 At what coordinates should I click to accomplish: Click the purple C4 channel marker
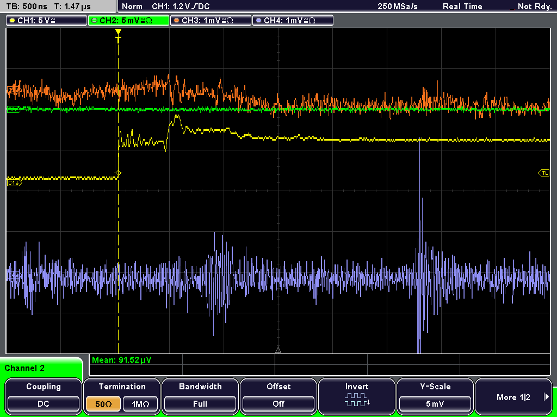14,275
